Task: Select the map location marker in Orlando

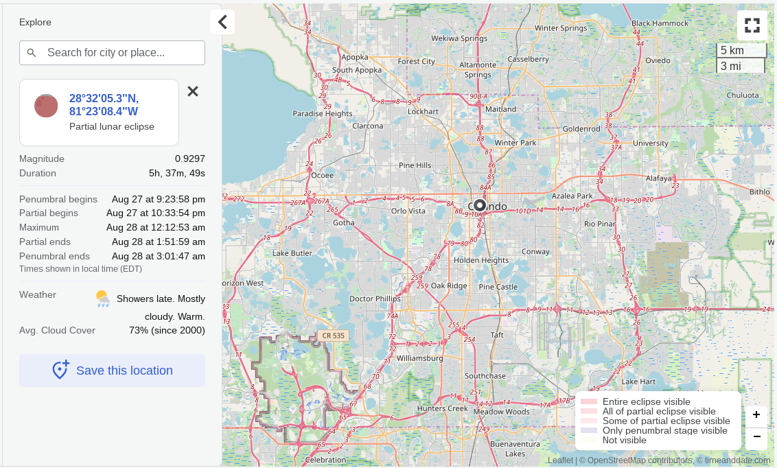Action: [x=479, y=205]
